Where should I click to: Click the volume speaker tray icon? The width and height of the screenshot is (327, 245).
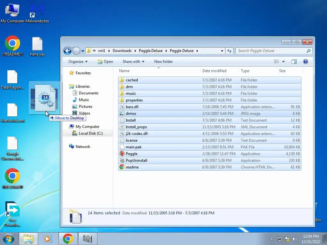coord(295,239)
